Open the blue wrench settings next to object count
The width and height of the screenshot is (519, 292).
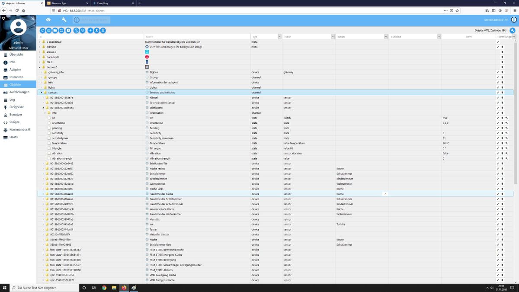click(x=512, y=30)
